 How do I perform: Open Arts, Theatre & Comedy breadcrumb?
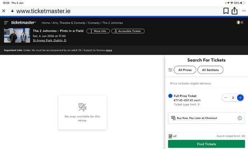(x=69, y=23)
